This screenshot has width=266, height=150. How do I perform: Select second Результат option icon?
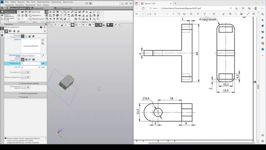26,36
